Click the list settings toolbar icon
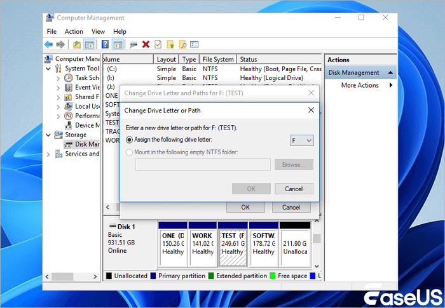445x308 pixels. pos(195,44)
